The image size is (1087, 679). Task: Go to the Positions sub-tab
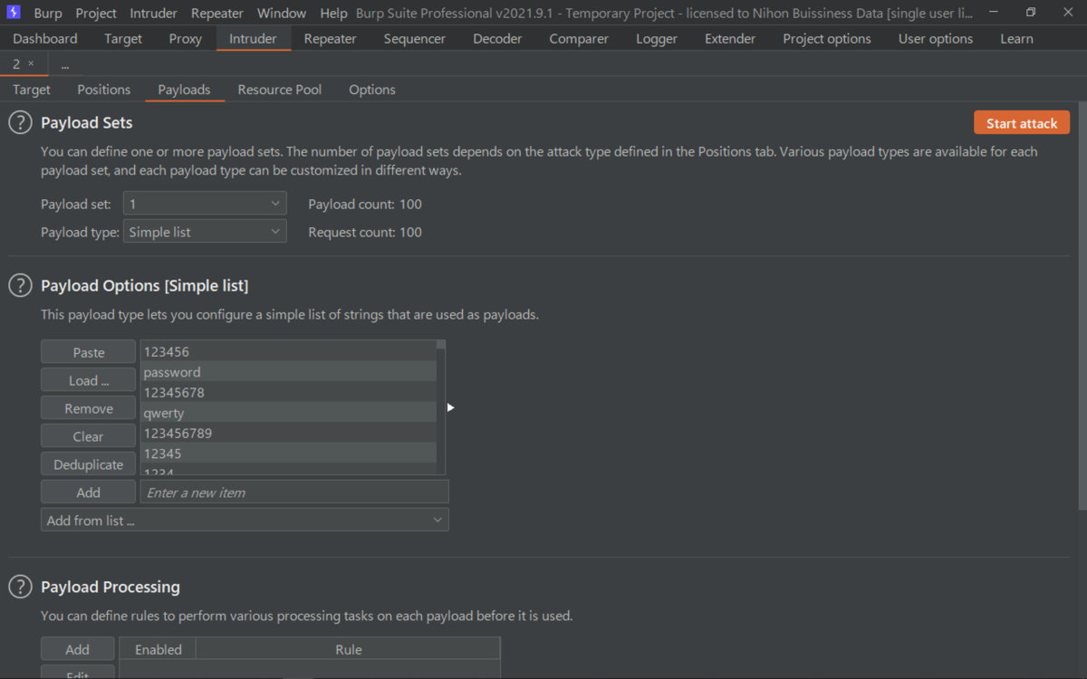pyautogui.click(x=104, y=90)
